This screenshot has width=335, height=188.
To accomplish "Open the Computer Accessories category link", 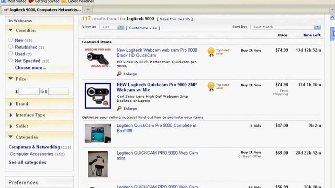I will tap(31, 154).
